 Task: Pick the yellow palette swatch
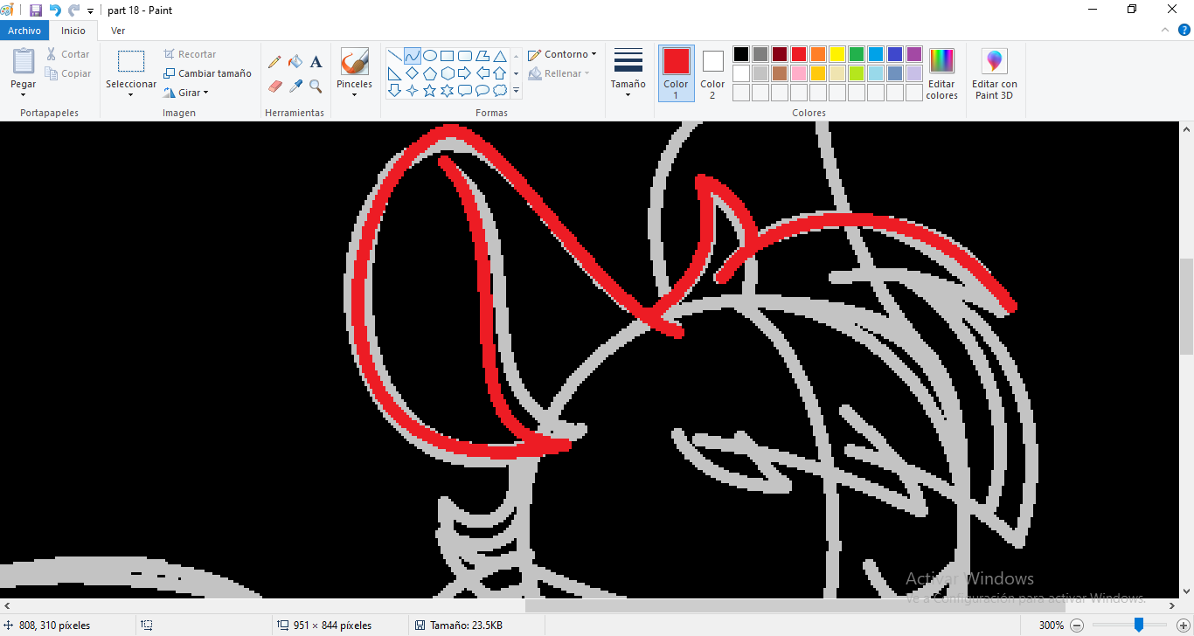tap(837, 54)
